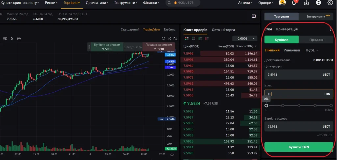Switch to Конвертація tab
Image resolution: width=337 pixels, height=160 pixels.
tap(287, 29)
